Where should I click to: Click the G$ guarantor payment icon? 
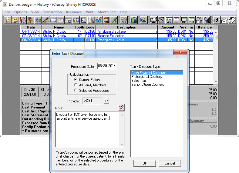coord(169,20)
